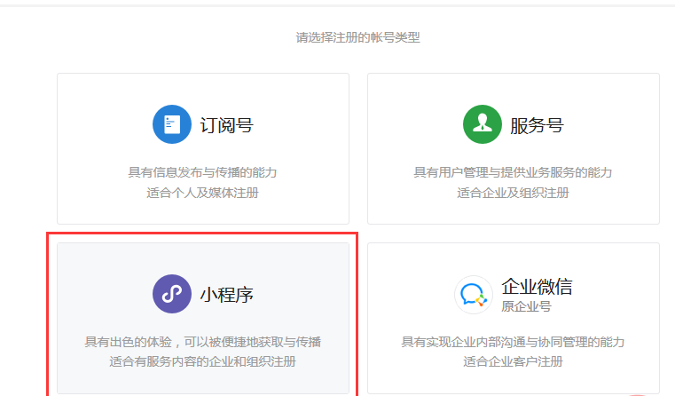The image size is (675, 396).
Task: Click text 具有实现企业内部沟通与协同管理的能力
Action: pyautogui.click(x=513, y=342)
